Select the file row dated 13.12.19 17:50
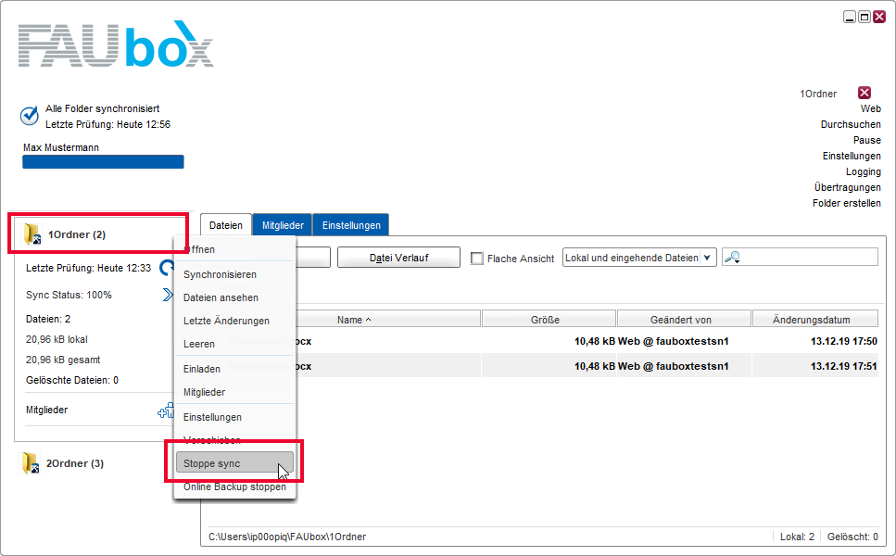This screenshot has width=896, height=556. (587, 341)
